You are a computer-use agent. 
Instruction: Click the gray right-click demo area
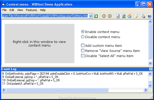point(40,43)
